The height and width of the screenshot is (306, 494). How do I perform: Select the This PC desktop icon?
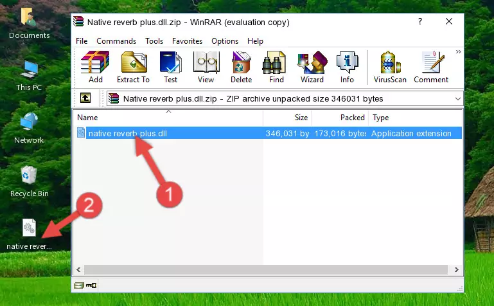coord(29,76)
